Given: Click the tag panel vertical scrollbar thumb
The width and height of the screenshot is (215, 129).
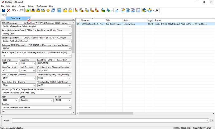Looking at the screenshot, I should (x=73, y=38).
